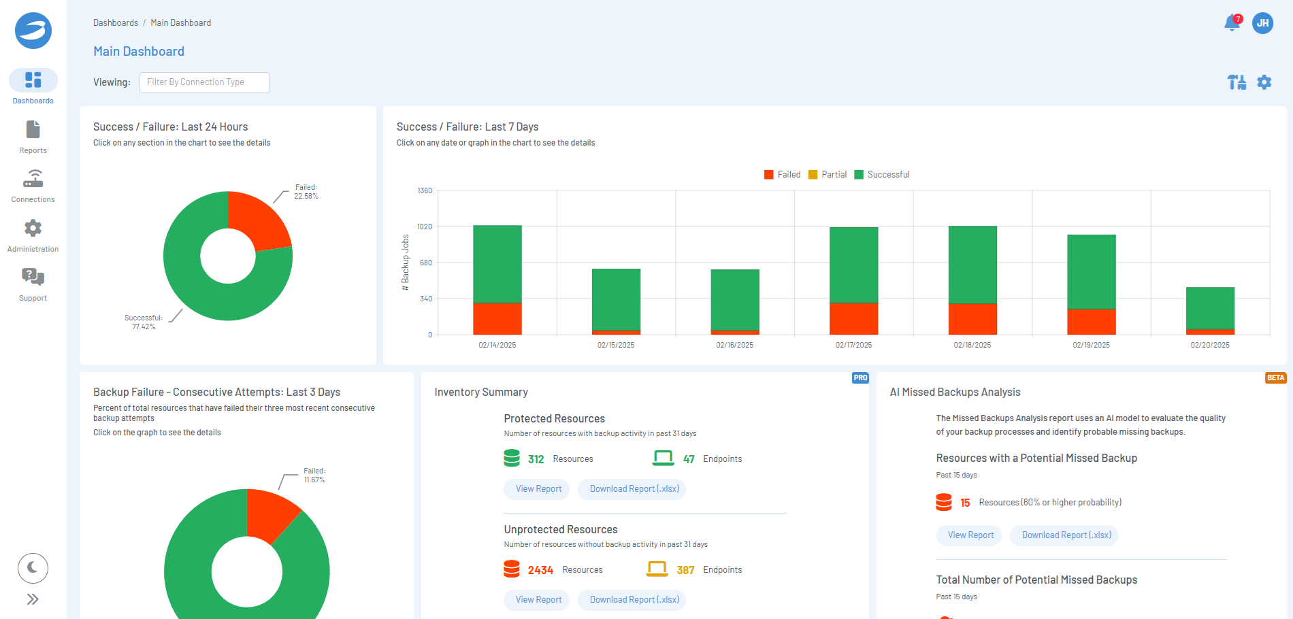Open the Support chat icon

point(33,277)
